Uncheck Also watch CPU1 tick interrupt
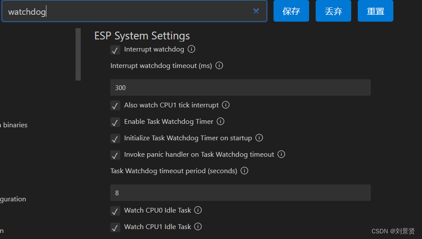The height and width of the screenshot is (239, 422). 115,106
